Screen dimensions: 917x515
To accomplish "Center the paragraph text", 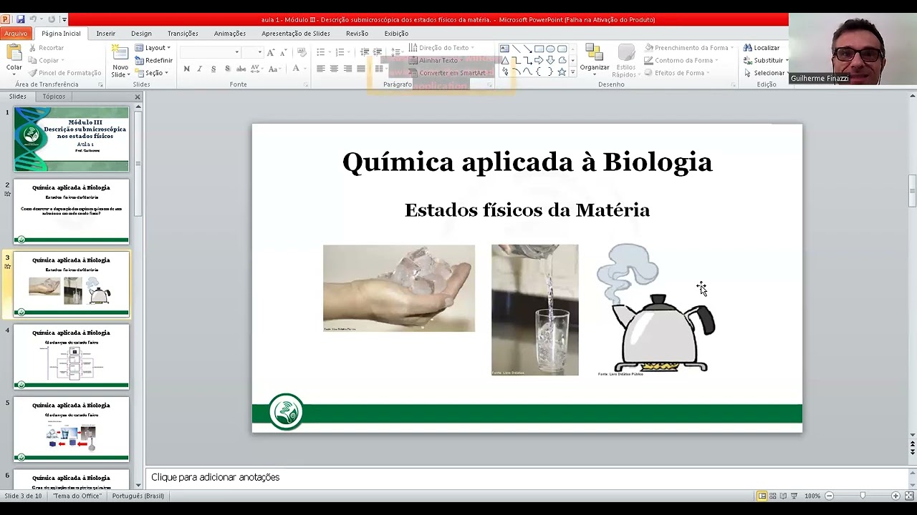I will click(334, 69).
